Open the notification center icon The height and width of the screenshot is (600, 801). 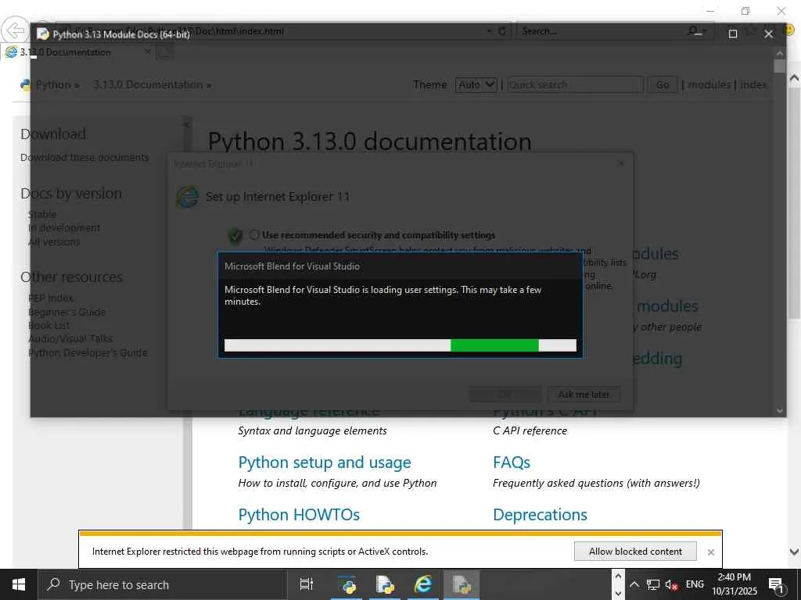(x=776, y=585)
